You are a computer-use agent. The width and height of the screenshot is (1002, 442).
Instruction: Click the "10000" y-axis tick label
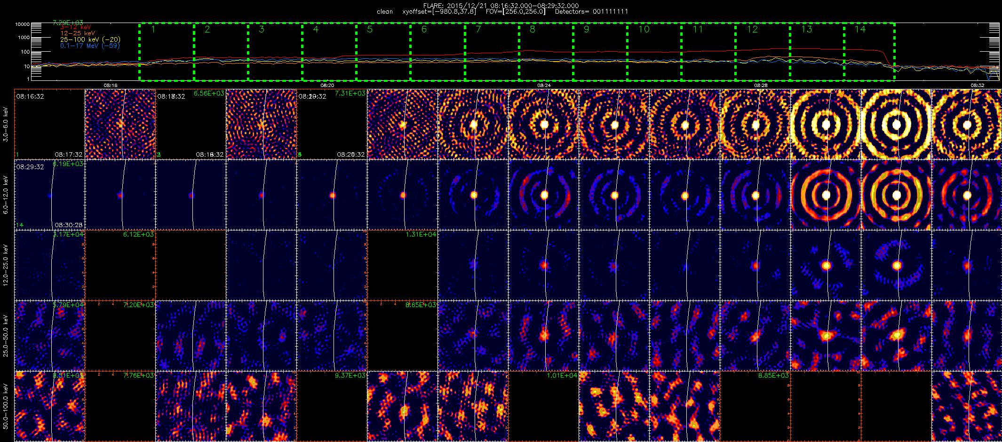point(22,24)
